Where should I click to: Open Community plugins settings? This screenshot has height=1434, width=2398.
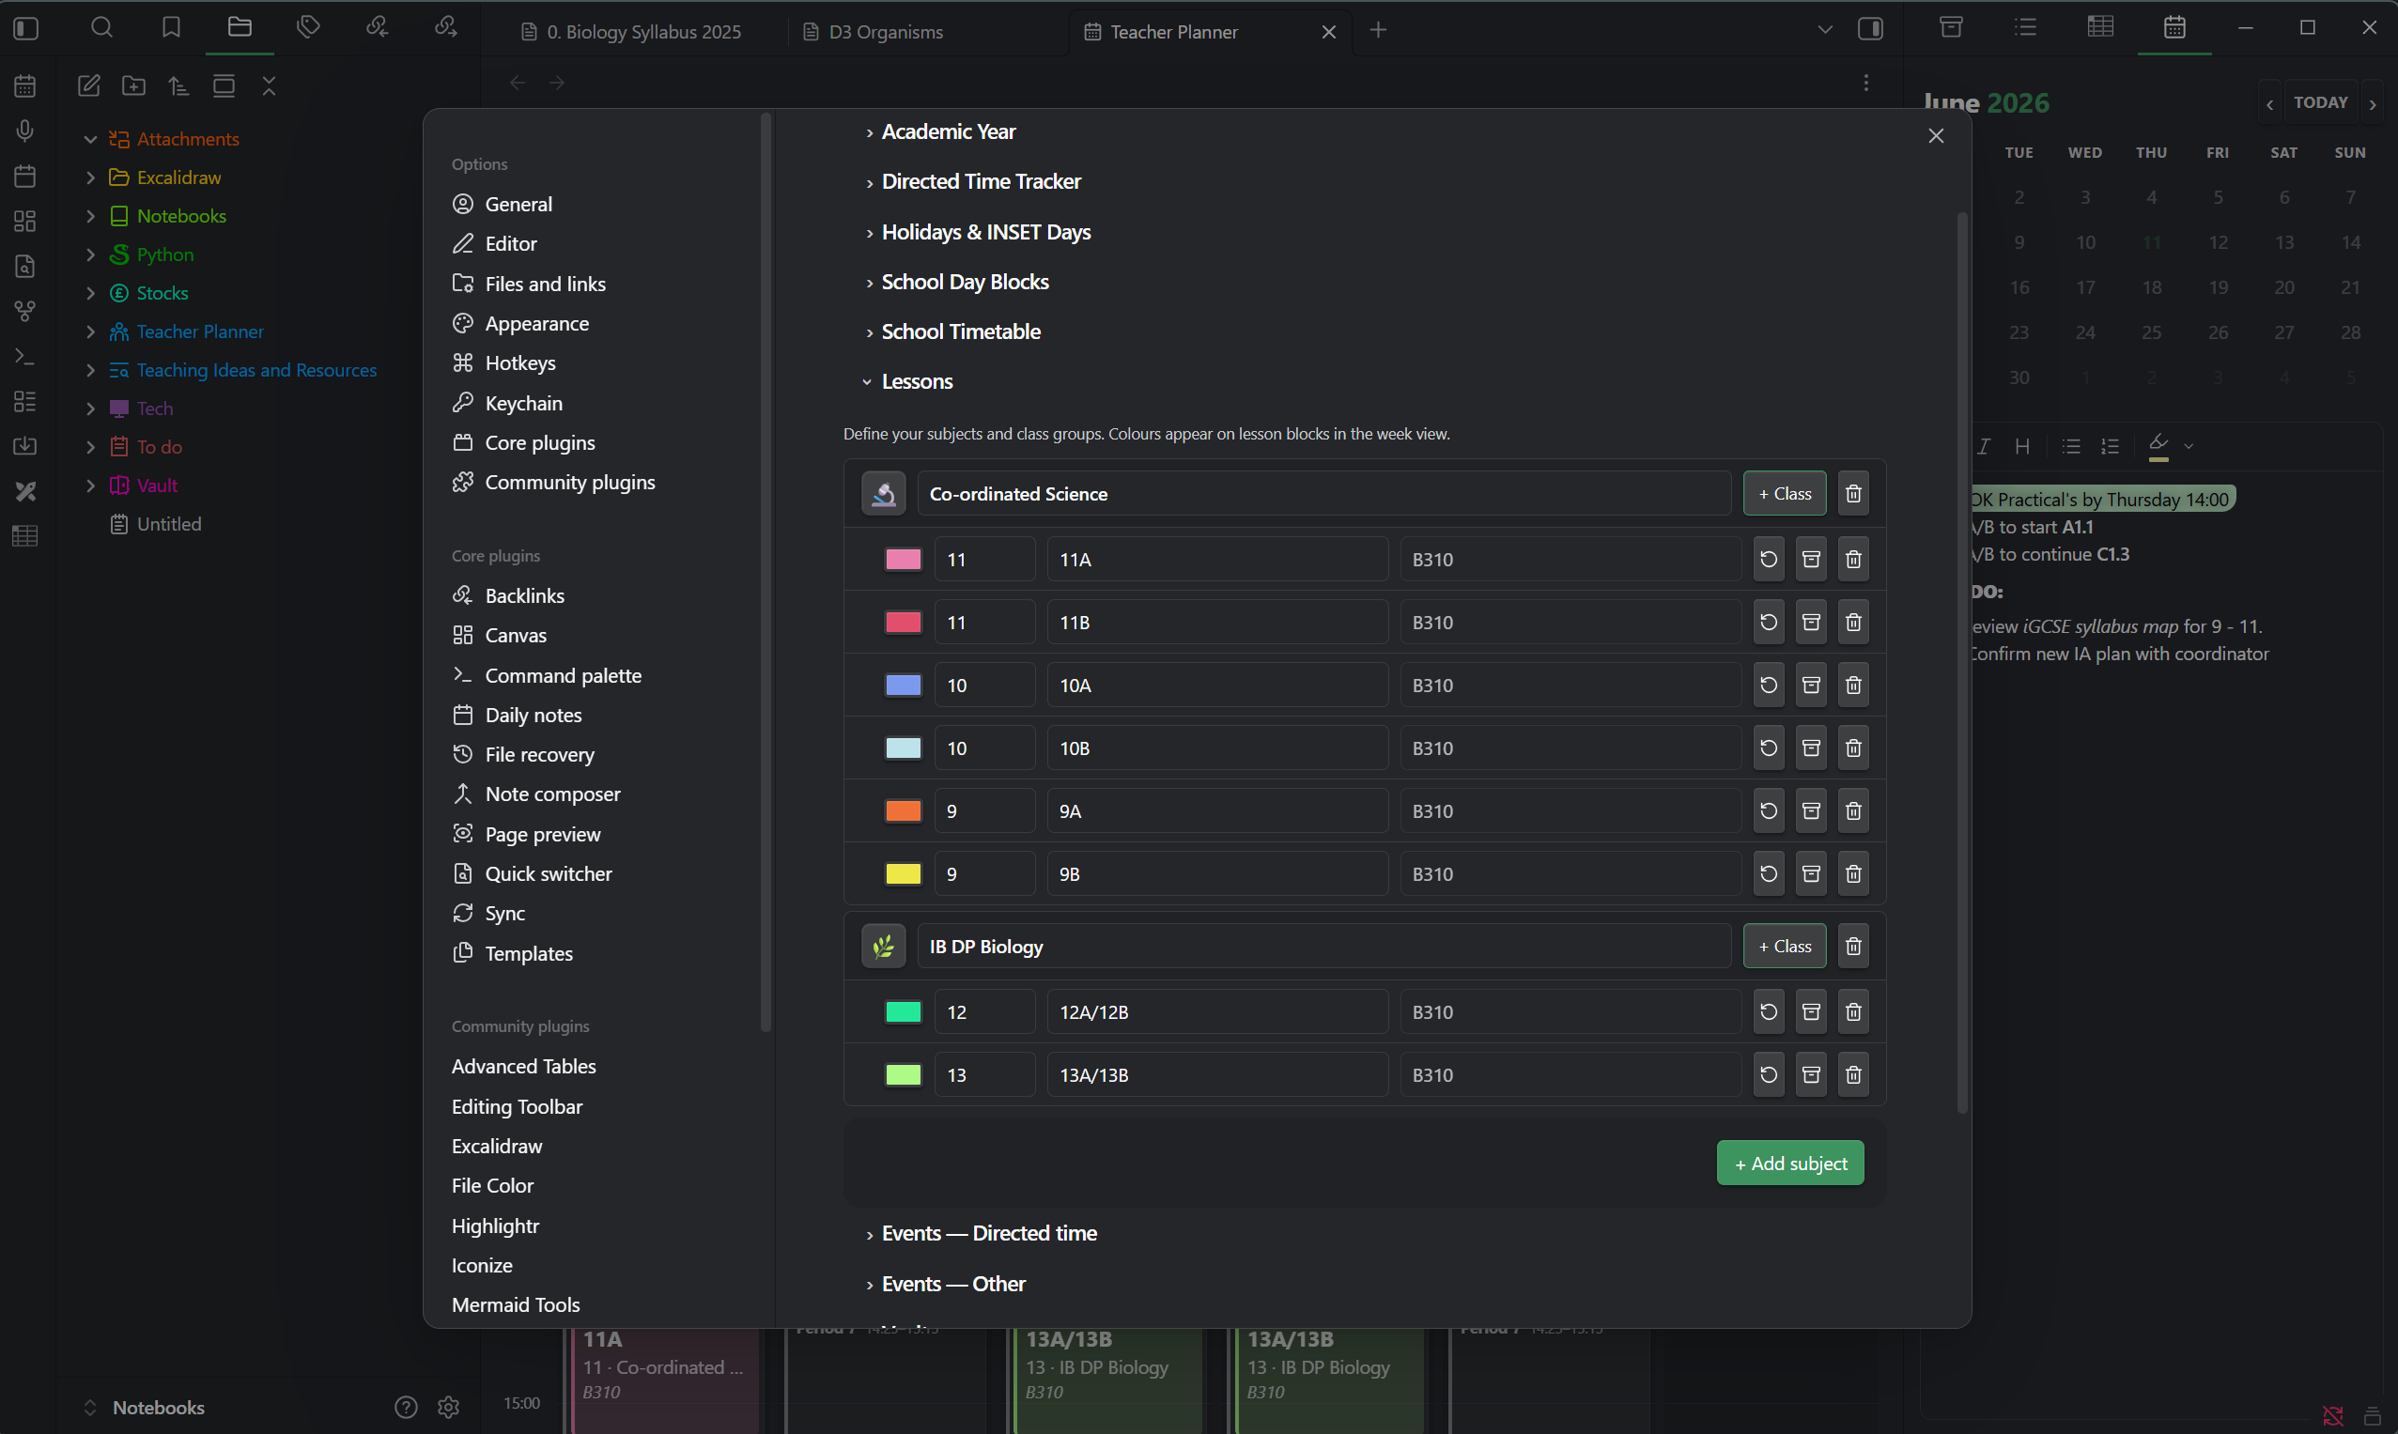pos(569,482)
